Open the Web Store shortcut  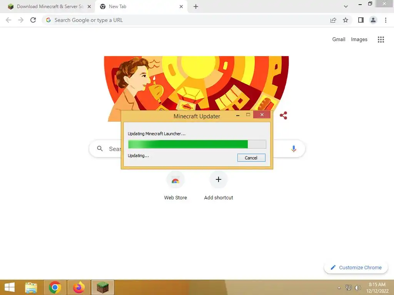(175, 186)
